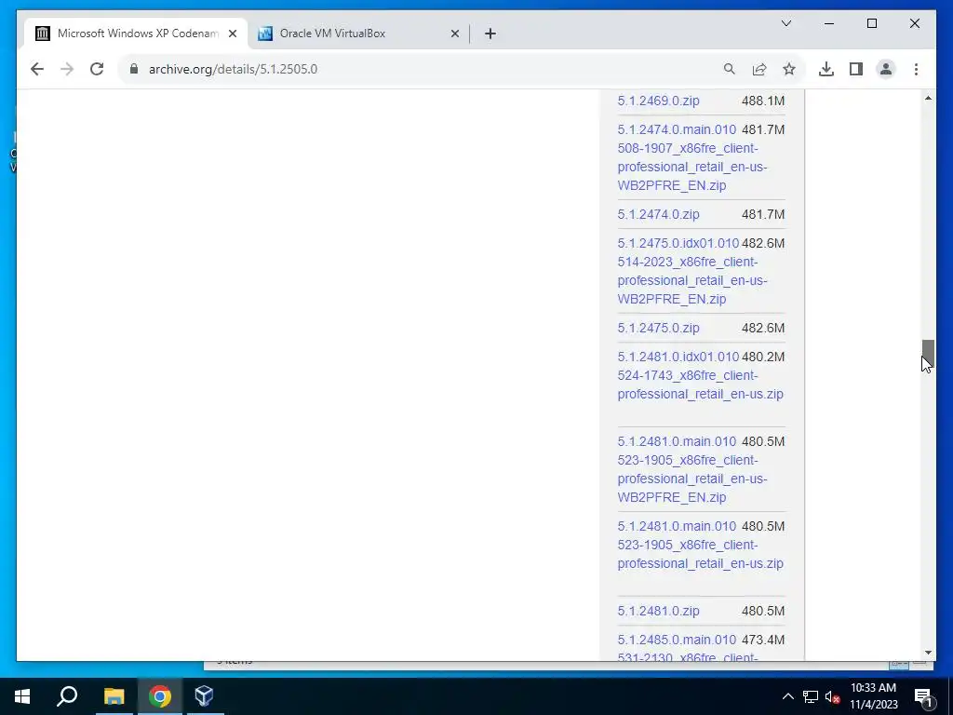953x715 pixels.
Task: Click the 480.2M file size text
Action: point(763,357)
